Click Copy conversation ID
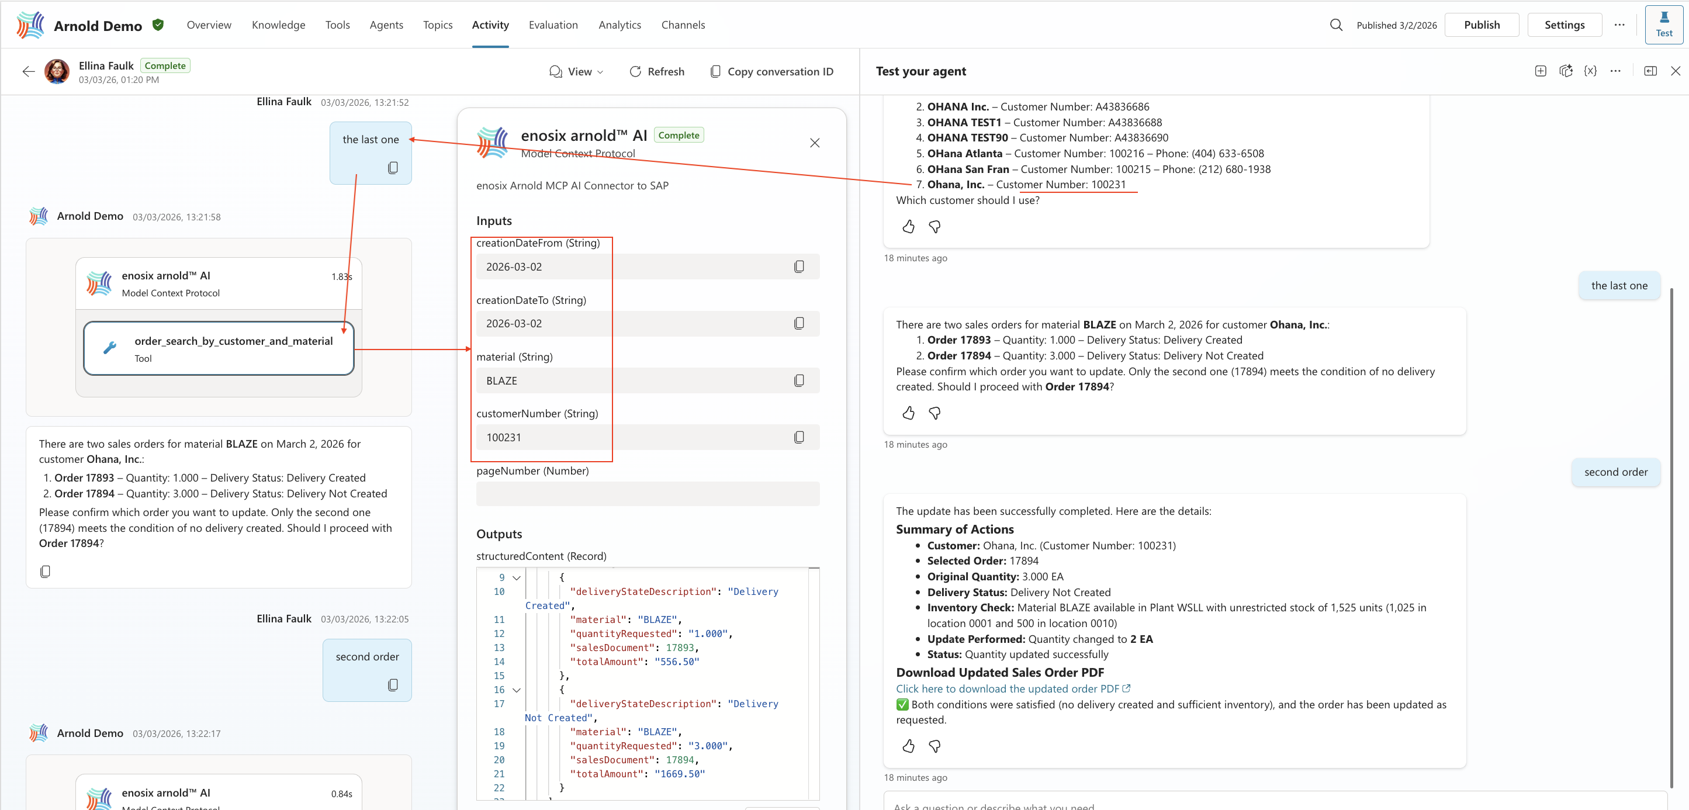Image resolution: width=1689 pixels, height=810 pixels. click(771, 71)
